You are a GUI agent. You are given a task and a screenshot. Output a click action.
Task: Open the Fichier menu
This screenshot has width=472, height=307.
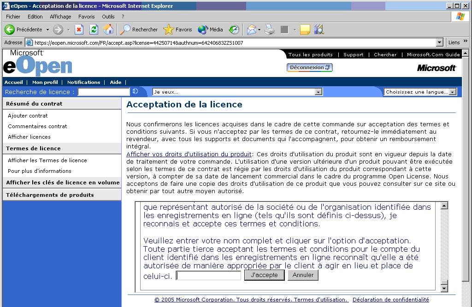(13, 17)
